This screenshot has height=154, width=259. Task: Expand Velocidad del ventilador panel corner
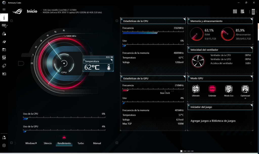coord(251,48)
